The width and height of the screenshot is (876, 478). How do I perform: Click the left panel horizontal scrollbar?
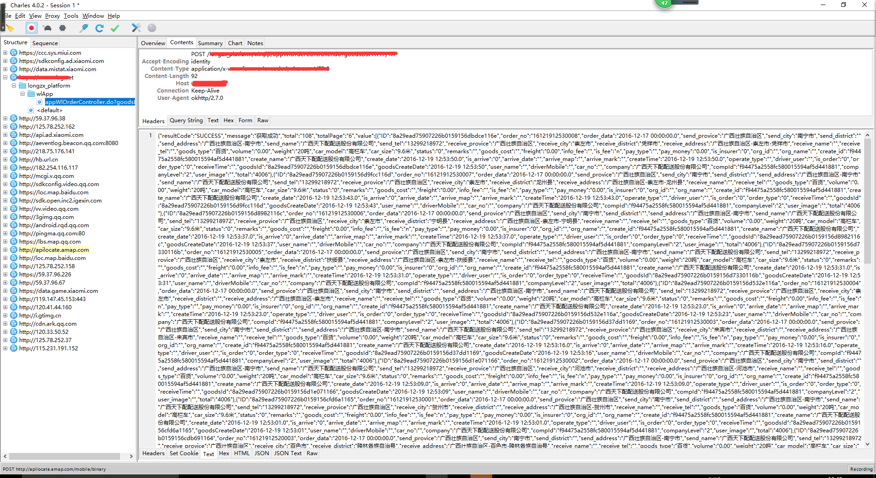pyautogui.click(x=64, y=456)
